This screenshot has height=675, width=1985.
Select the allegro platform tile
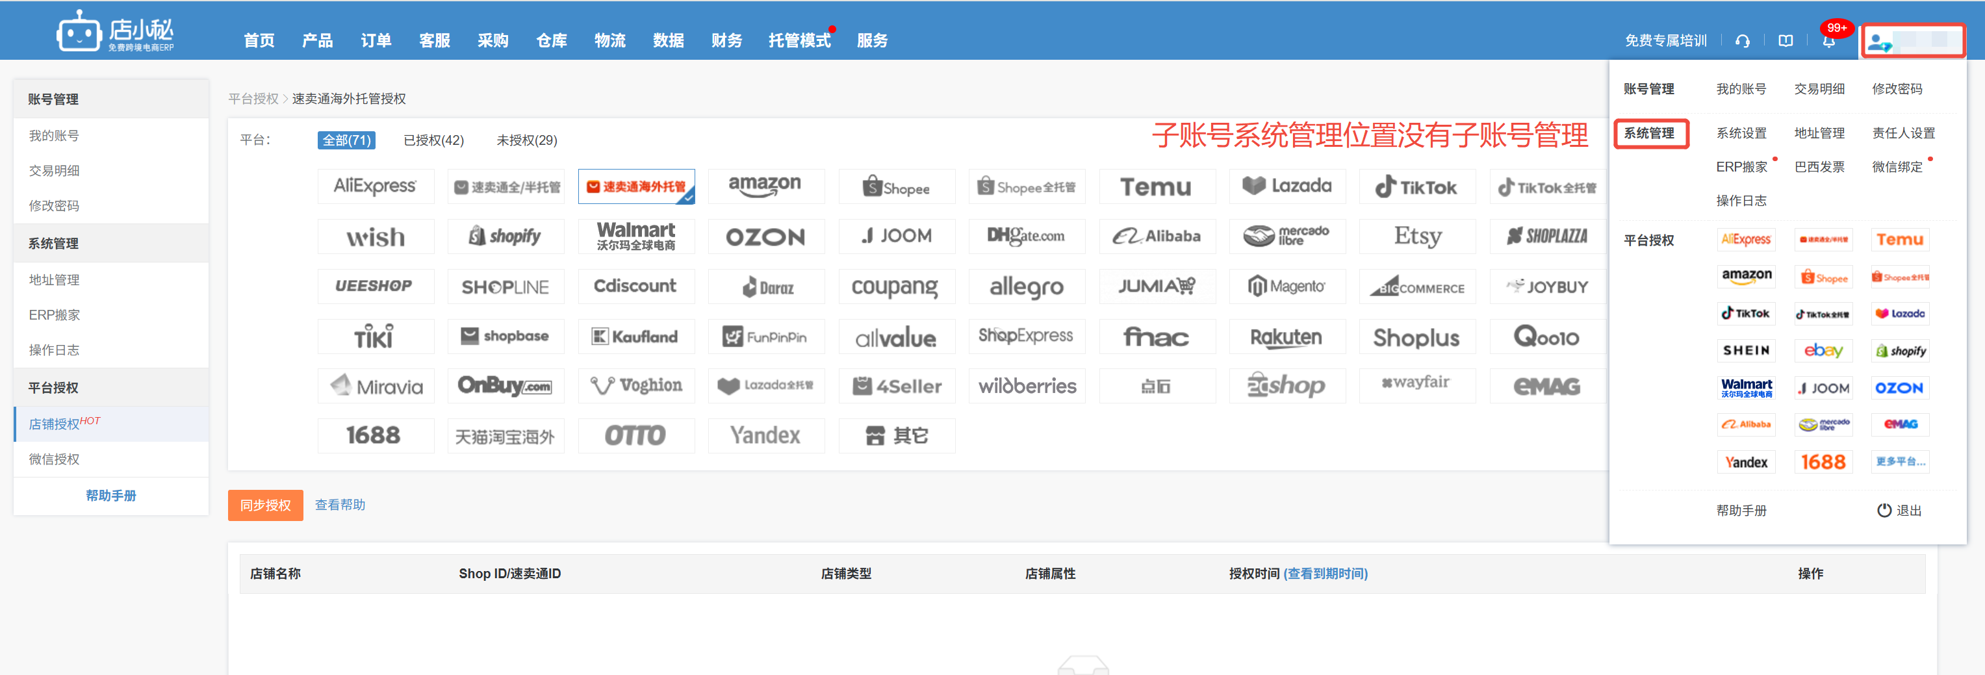click(1027, 287)
